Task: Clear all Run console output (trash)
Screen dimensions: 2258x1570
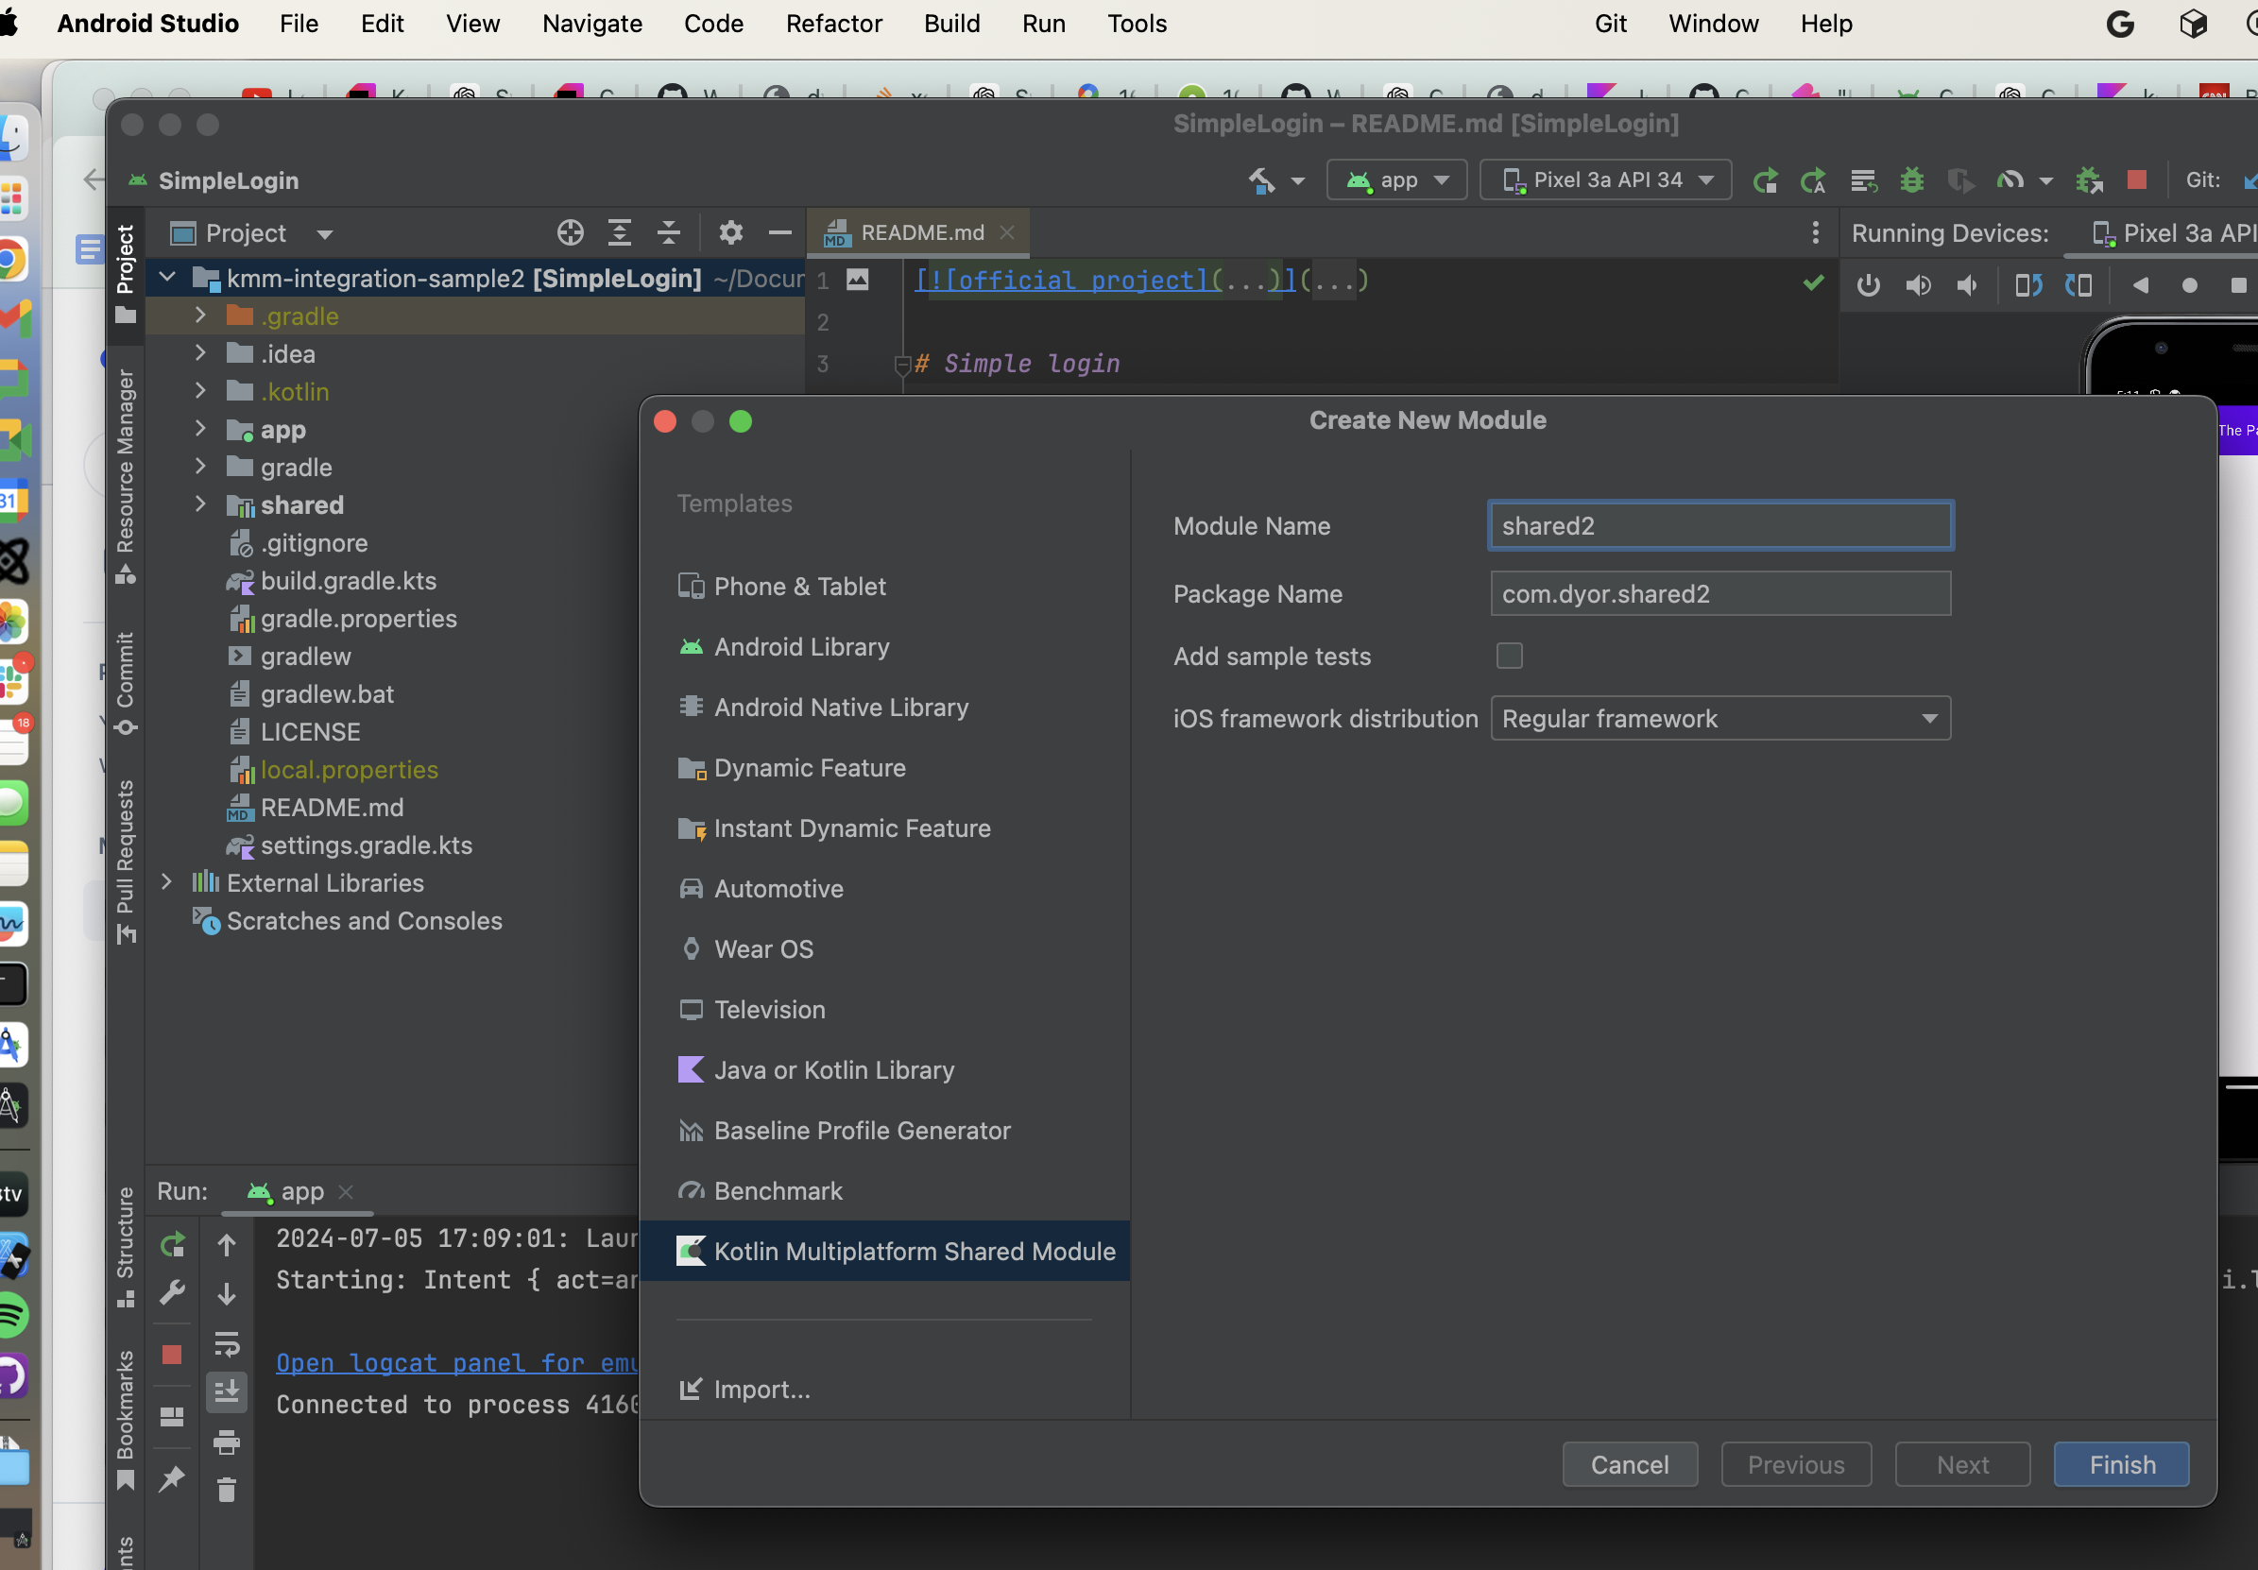Action: pos(226,1491)
